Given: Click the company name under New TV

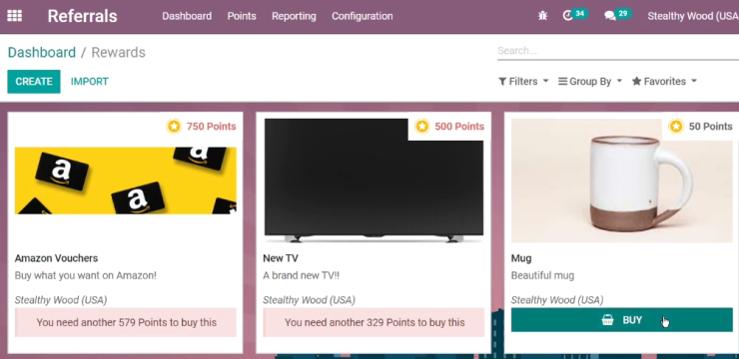Looking at the screenshot, I should point(310,300).
